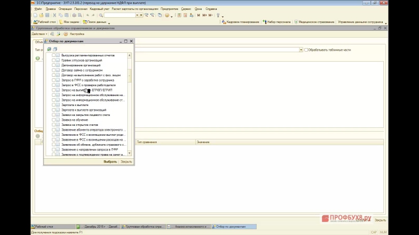The width and height of the screenshot is (419, 235).
Task: Expand the Действия dropdown menu
Action: click(x=39, y=34)
